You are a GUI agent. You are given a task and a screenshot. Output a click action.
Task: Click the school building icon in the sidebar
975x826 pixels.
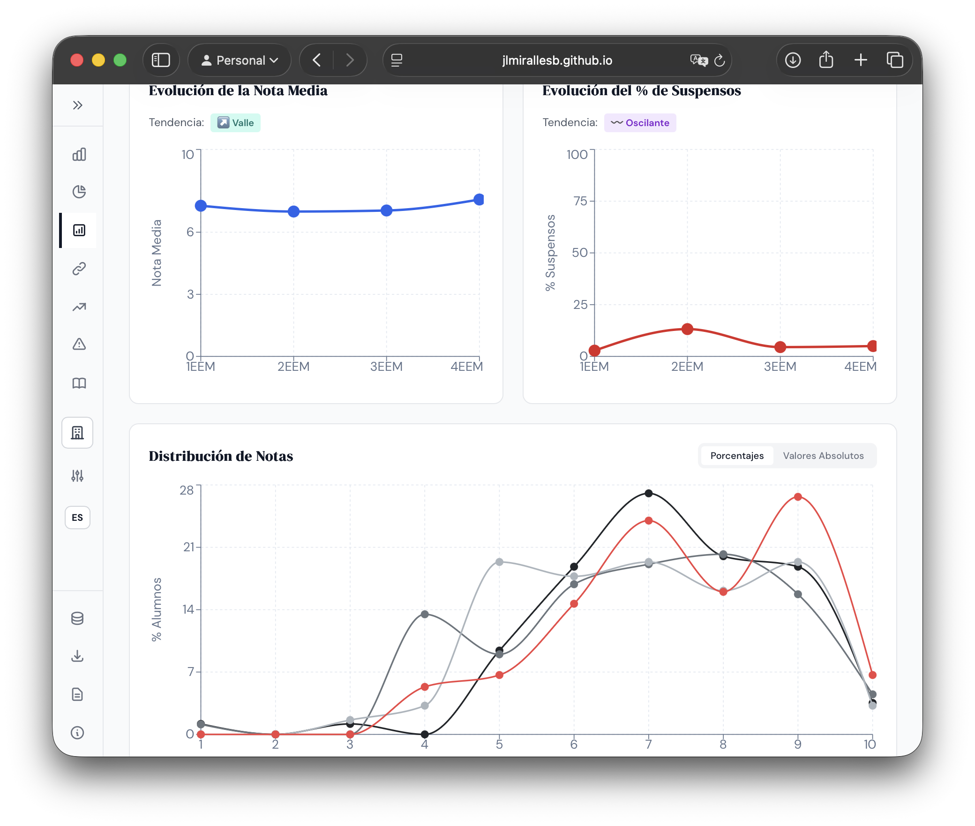(77, 433)
